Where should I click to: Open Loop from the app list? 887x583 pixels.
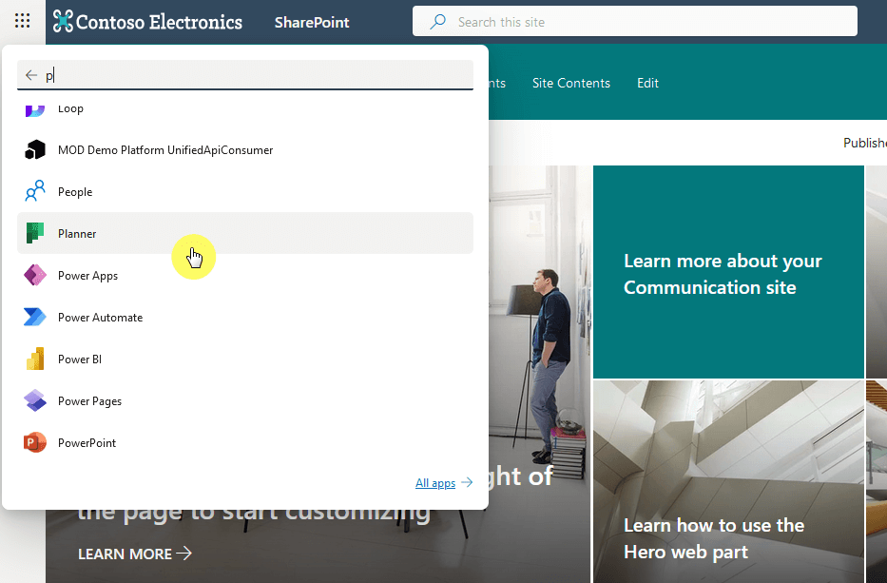245,108
